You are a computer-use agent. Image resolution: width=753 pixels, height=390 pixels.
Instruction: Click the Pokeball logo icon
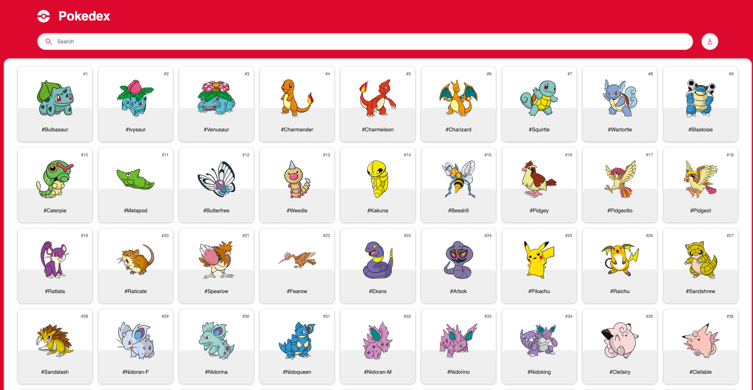point(44,16)
